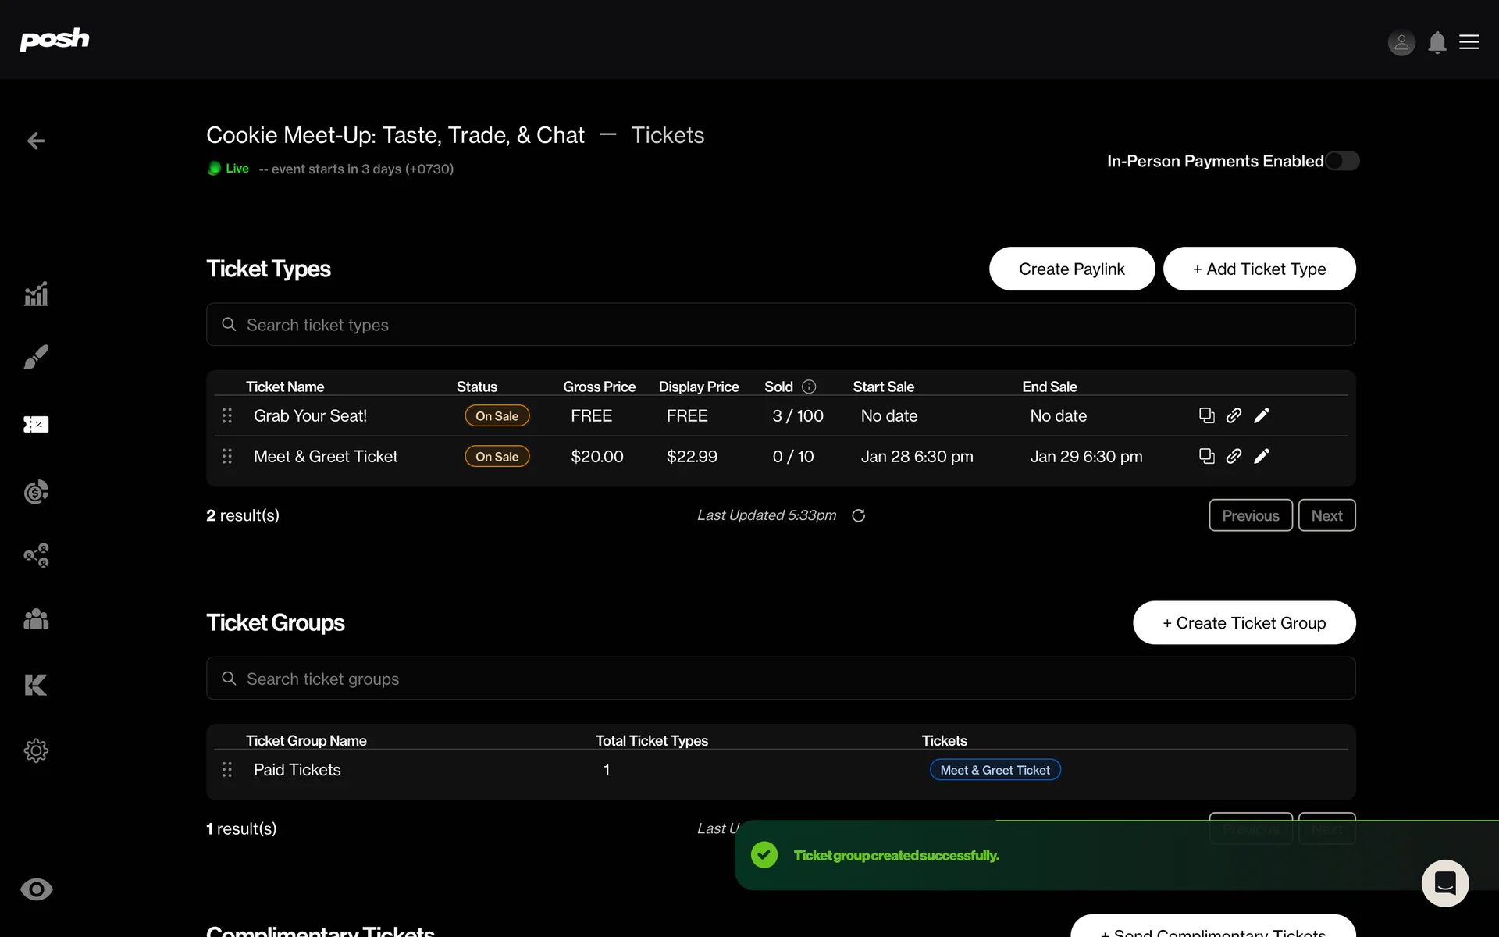Open the user profile avatar menu
The image size is (1499, 937).
1401,42
